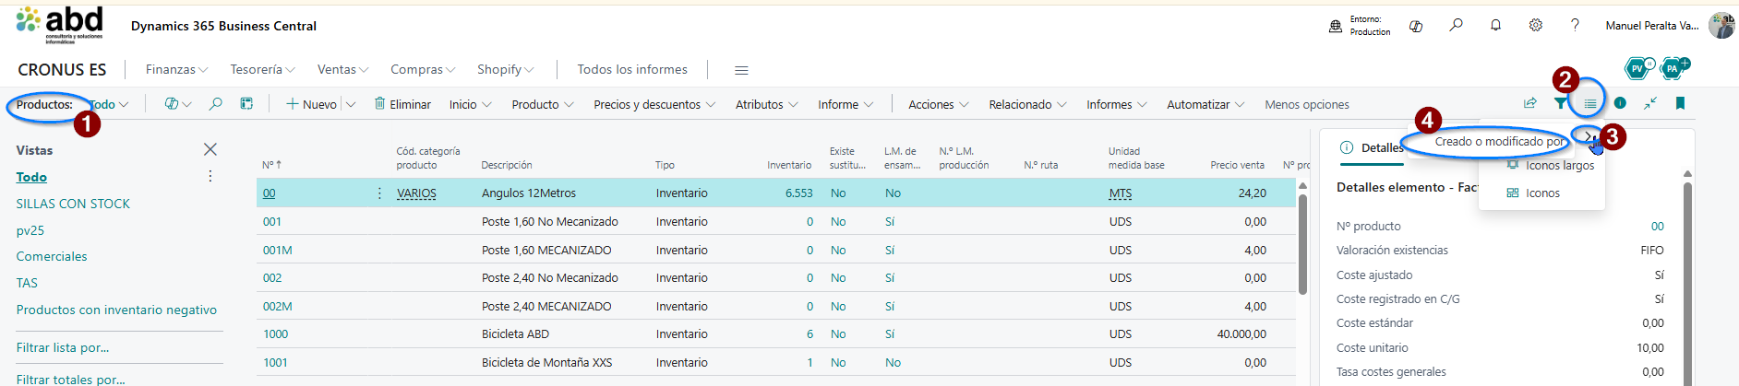The width and height of the screenshot is (1739, 386).
Task: Expand the Shopify menu
Action: (505, 69)
